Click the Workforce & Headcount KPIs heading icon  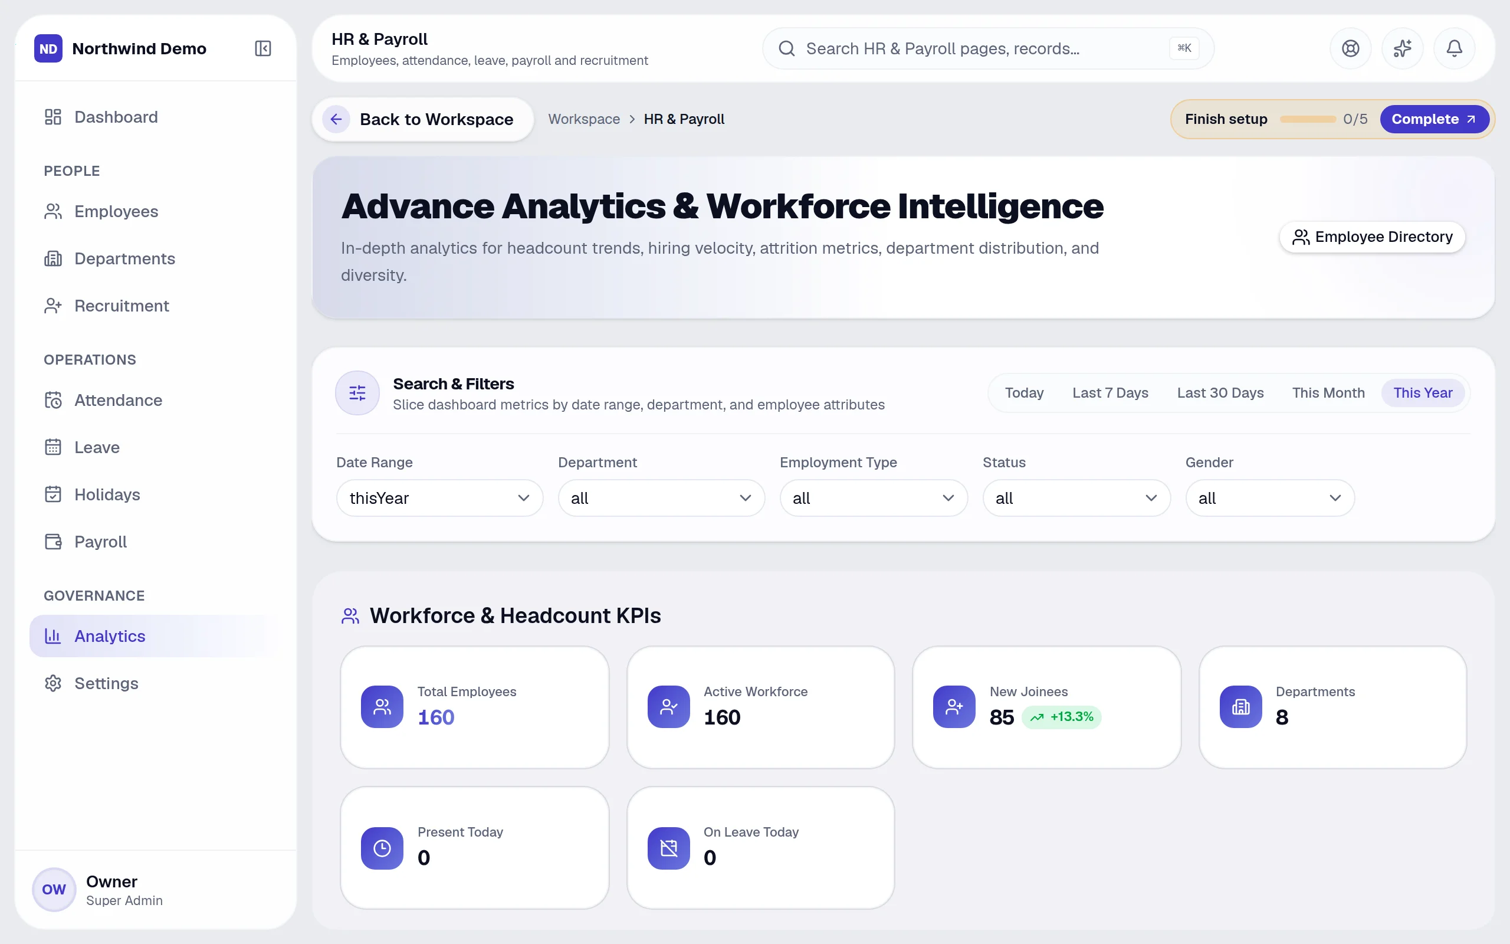(x=350, y=616)
